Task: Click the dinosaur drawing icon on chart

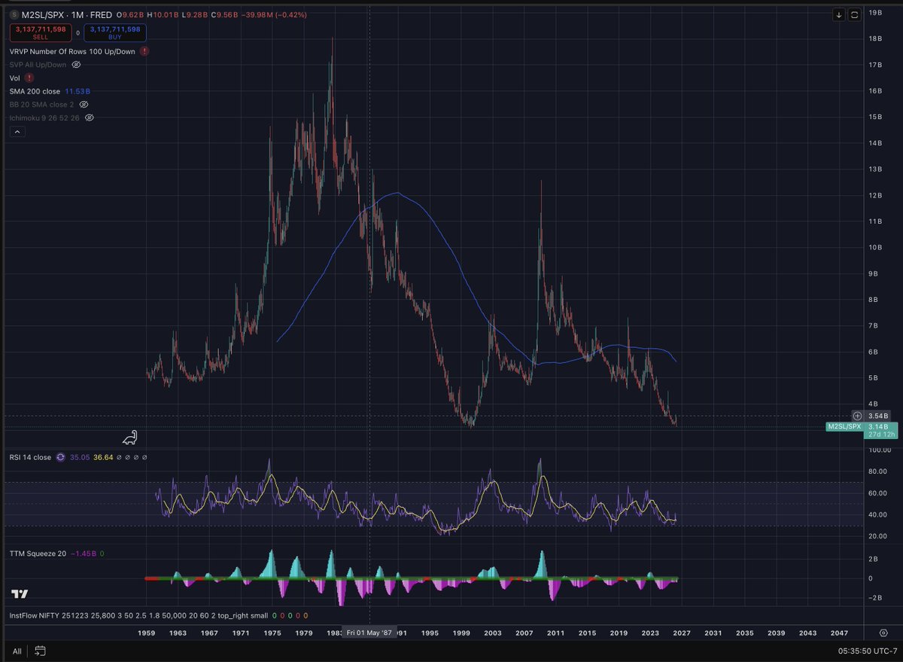Action: [131, 437]
